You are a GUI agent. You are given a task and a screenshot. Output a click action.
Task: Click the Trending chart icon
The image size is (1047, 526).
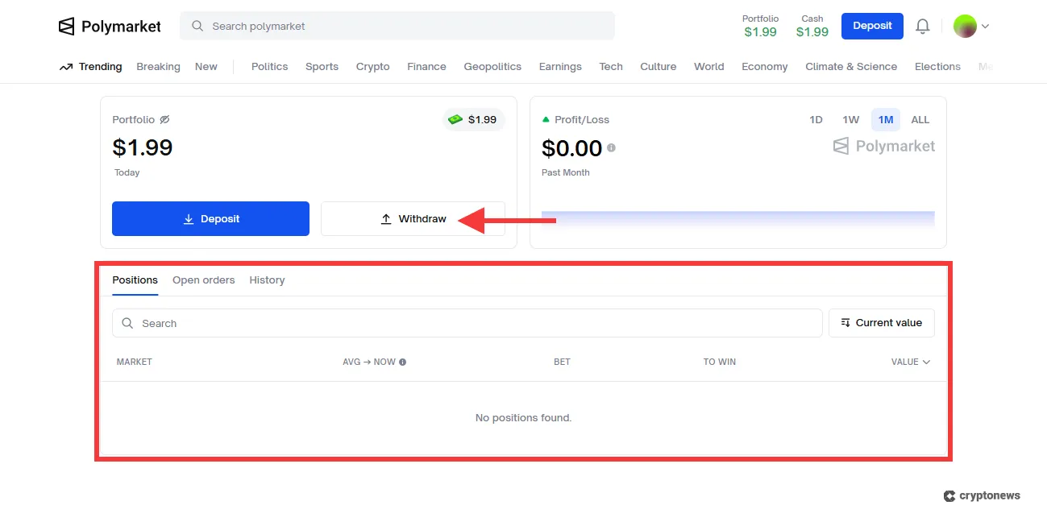pos(67,66)
